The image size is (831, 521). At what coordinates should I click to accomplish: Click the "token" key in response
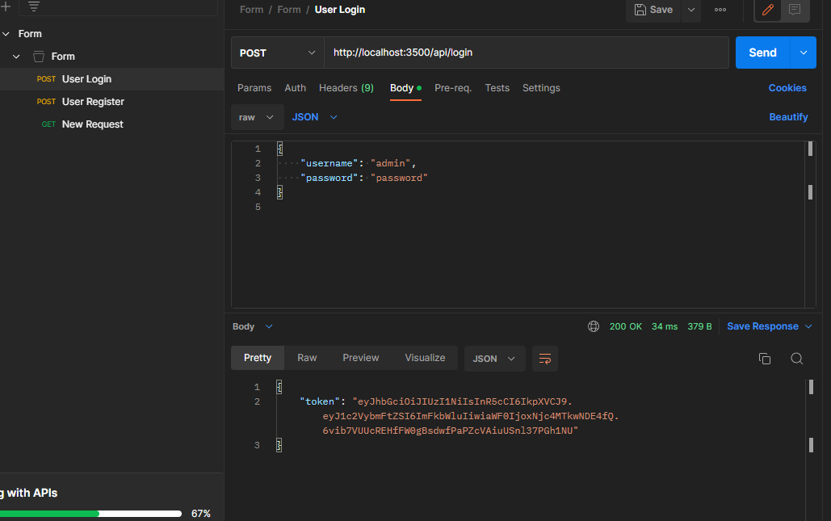pos(320,401)
